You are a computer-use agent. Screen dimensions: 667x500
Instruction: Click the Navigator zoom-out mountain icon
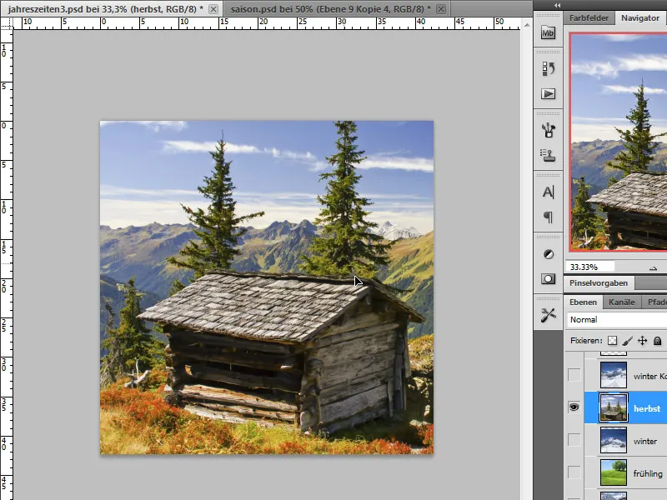(x=653, y=267)
